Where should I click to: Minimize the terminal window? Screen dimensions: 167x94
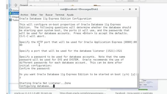coord(123,9)
